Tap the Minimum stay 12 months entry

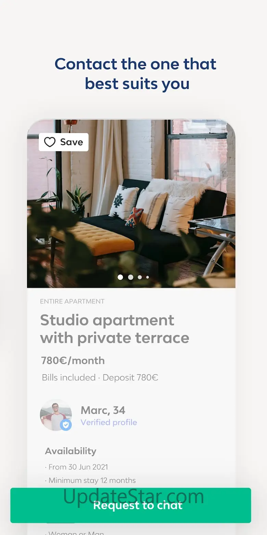(x=90, y=480)
